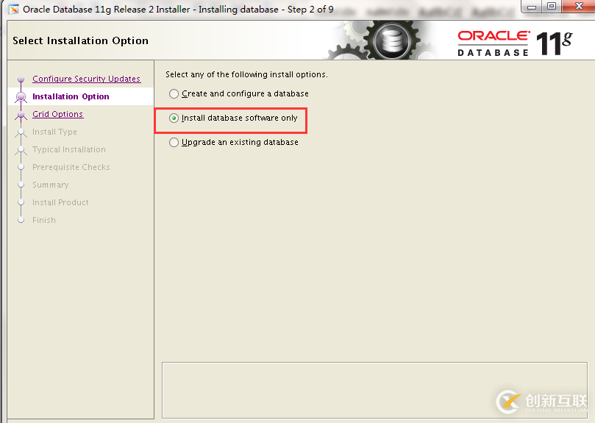Open Grid Options step link
The image size is (595, 423).
point(57,114)
